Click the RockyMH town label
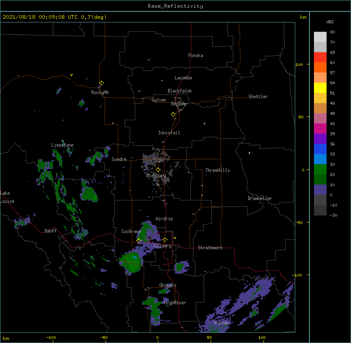 [x=100, y=92]
